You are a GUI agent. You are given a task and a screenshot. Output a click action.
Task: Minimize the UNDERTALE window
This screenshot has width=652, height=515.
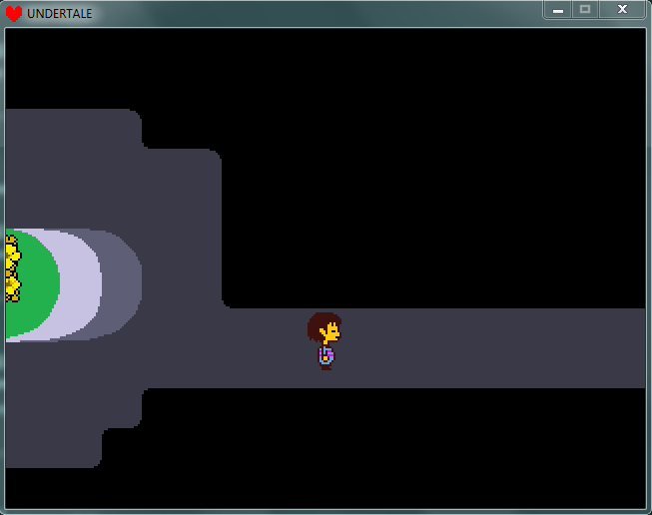[558, 10]
